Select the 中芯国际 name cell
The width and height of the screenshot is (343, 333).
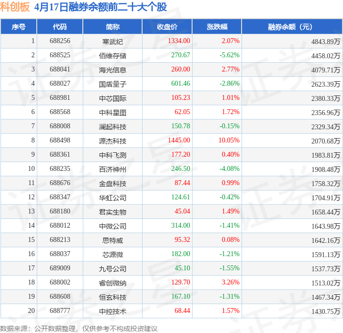pyautogui.click(x=113, y=98)
